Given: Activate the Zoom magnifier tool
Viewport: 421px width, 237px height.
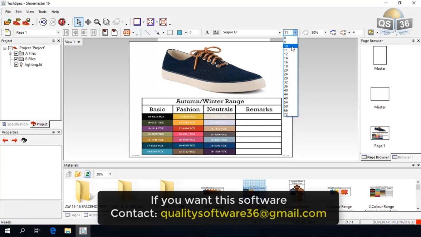Looking at the screenshot, I should [97, 22].
